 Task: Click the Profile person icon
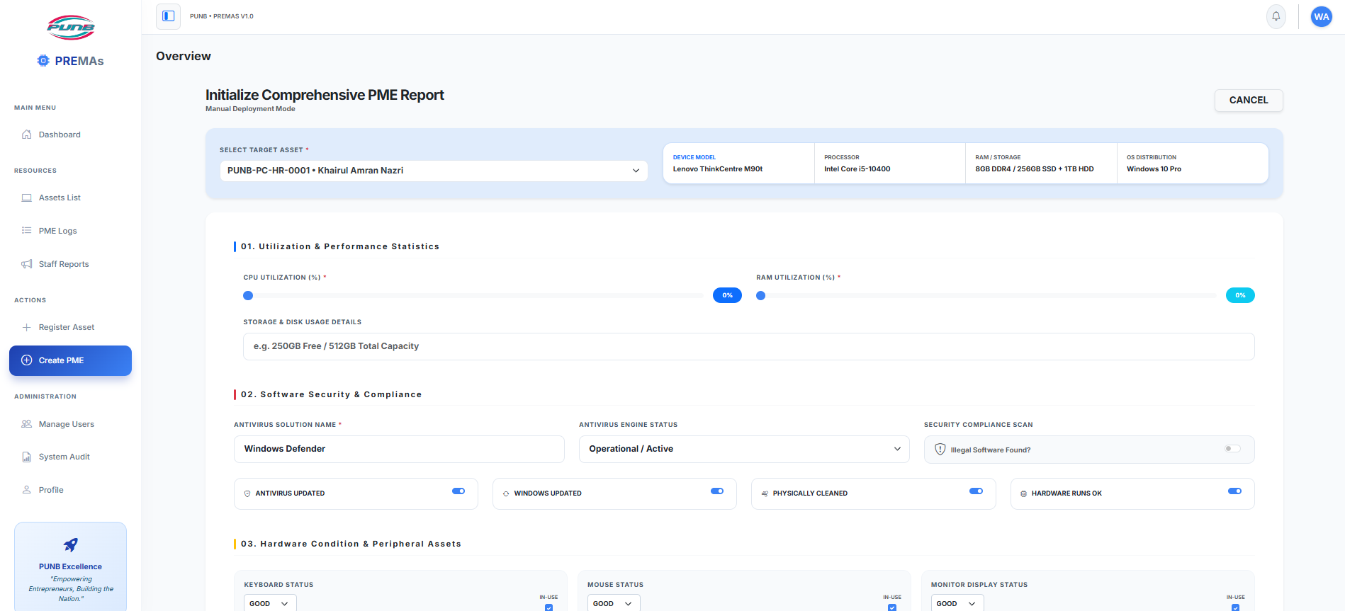click(x=27, y=490)
